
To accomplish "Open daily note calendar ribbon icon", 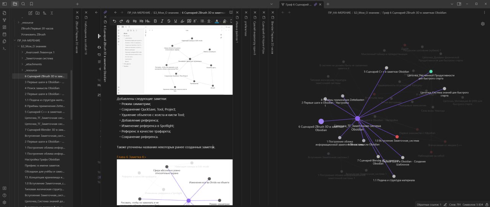I will (x=4, y=34).
